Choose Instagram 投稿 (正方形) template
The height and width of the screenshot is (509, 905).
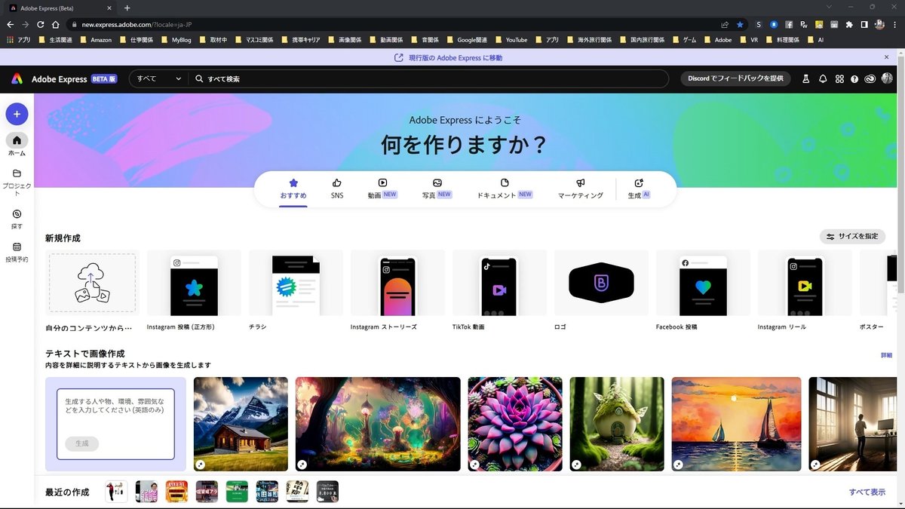click(x=194, y=291)
